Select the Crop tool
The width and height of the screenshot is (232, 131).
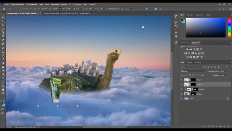(3, 32)
